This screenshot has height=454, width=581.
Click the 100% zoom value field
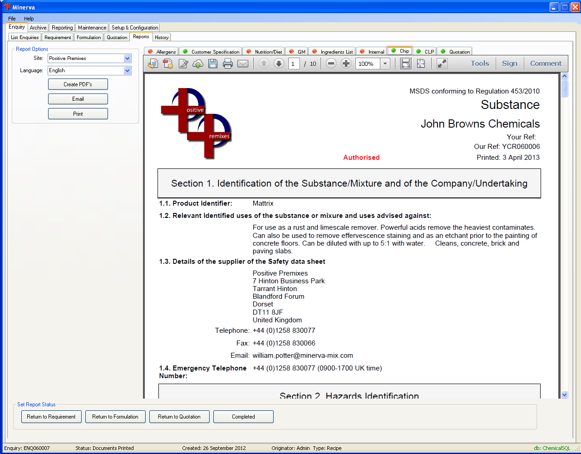pos(368,64)
